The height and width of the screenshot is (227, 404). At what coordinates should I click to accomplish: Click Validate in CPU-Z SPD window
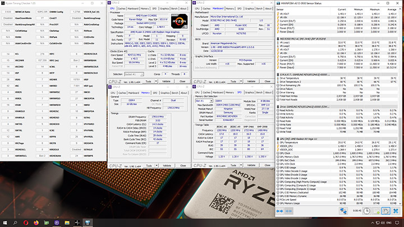pos(251,165)
